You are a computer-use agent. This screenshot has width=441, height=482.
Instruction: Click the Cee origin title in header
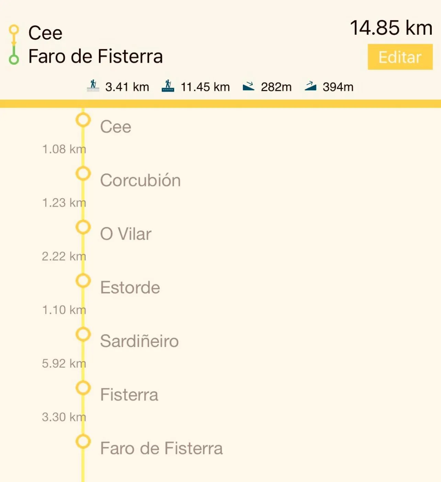click(x=45, y=33)
